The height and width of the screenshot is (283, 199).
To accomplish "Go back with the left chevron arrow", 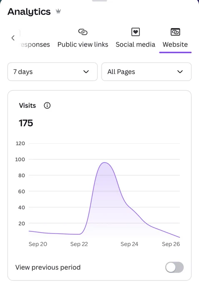I will pyautogui.click(x=13, y=38).
